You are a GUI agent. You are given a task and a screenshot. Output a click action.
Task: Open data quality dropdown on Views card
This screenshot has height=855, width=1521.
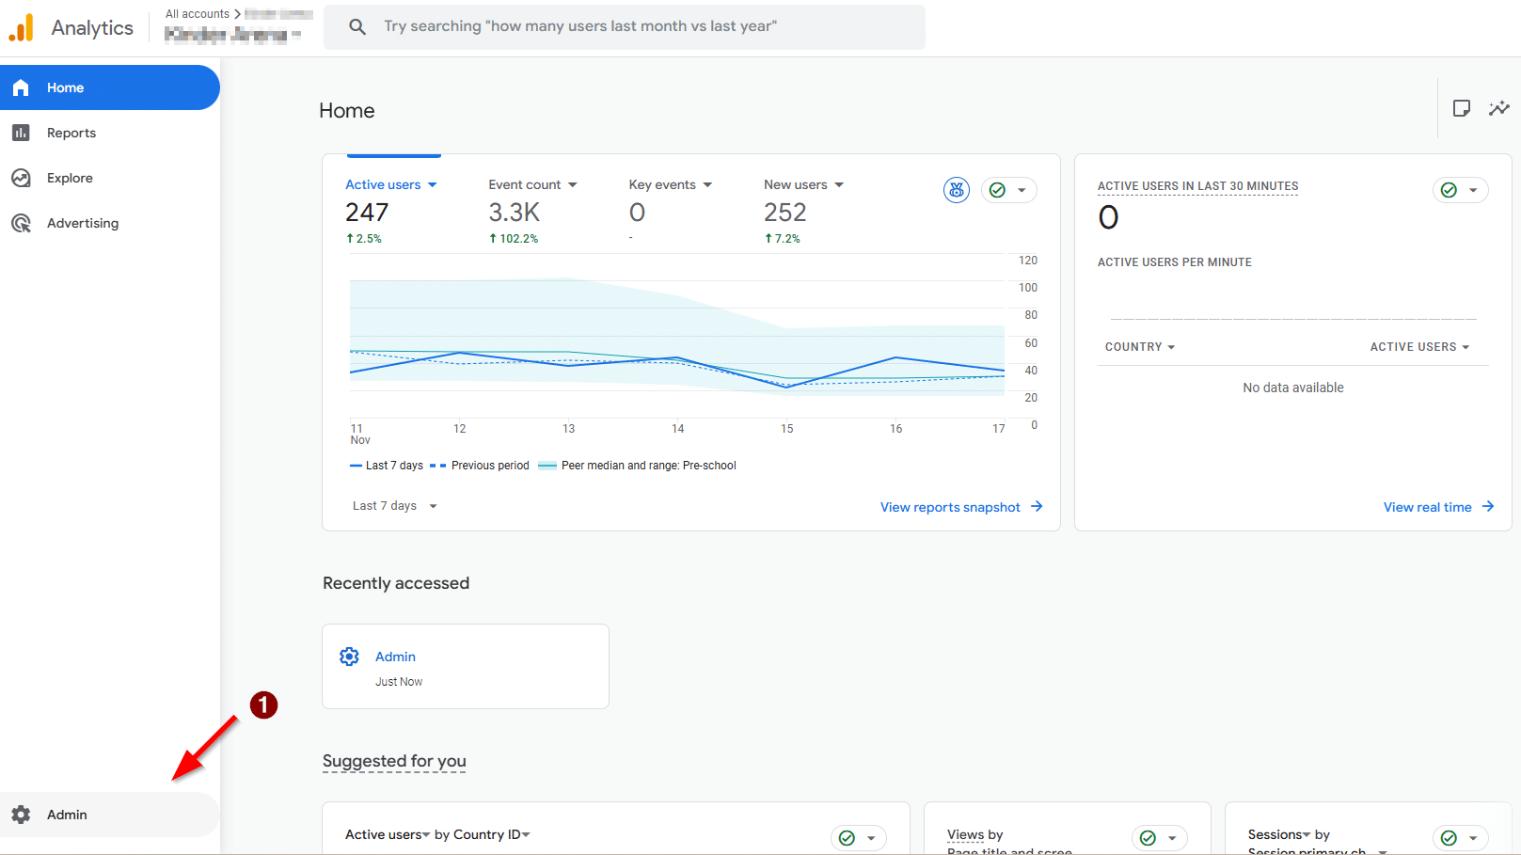coord(1160,838)
